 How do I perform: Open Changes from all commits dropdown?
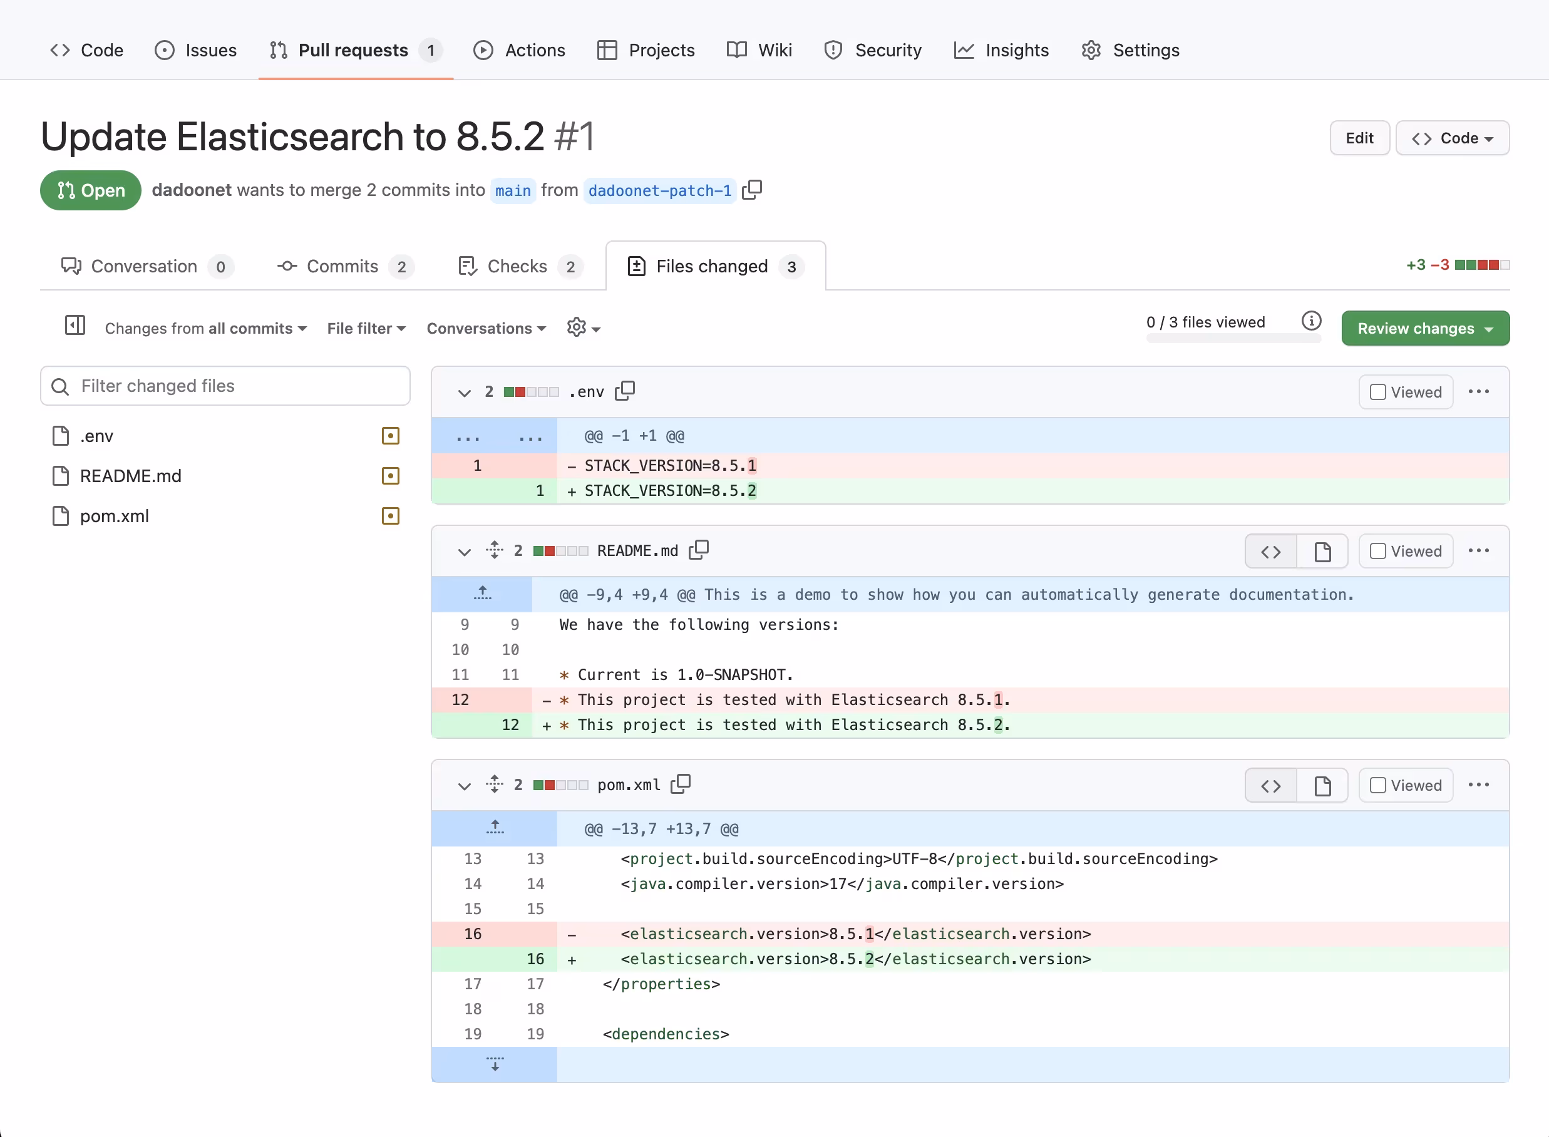point(206,328)
